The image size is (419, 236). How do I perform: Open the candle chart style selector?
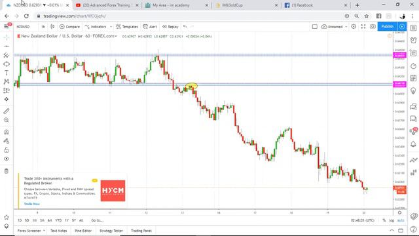point(52,27)
